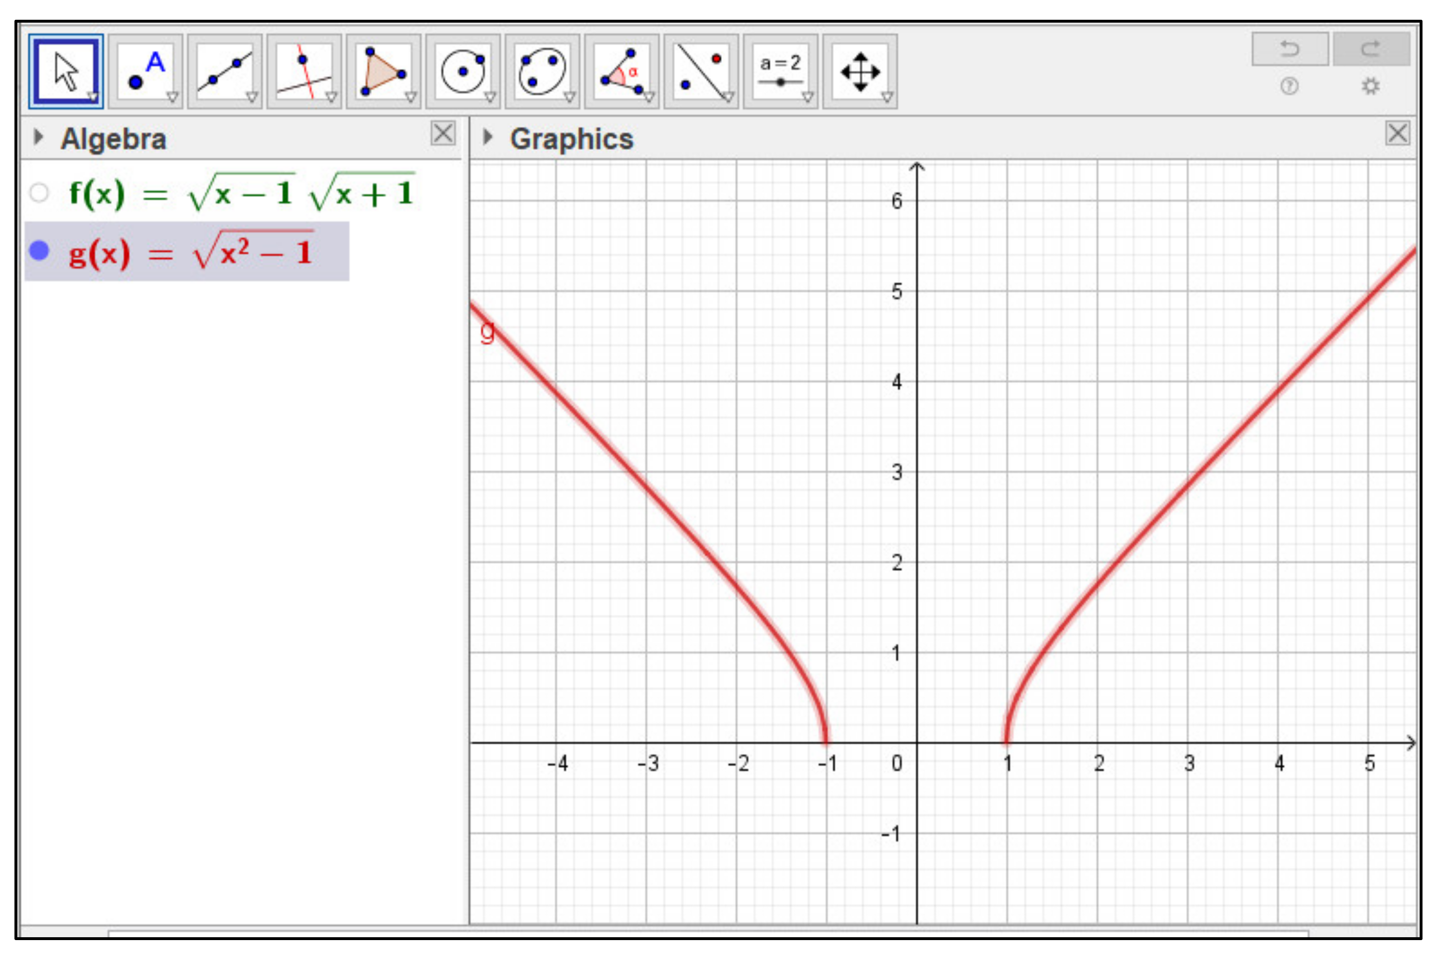Pick the Move Graphics View tool

click(x=860, y=71)
